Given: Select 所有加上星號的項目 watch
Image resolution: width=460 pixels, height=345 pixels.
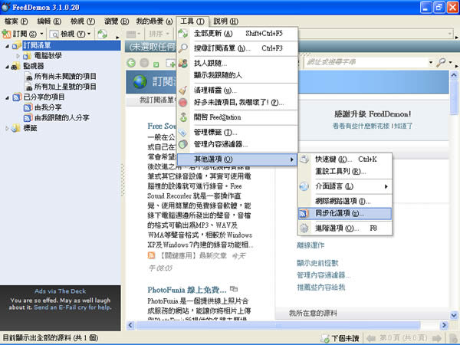Looking at the screenshot, I should click(65, 87).
